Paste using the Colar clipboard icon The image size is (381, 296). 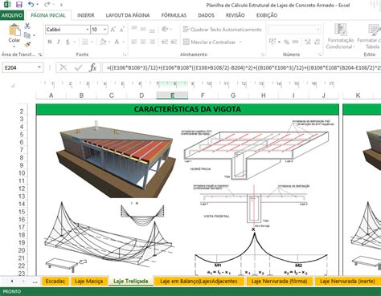point(14,30)
